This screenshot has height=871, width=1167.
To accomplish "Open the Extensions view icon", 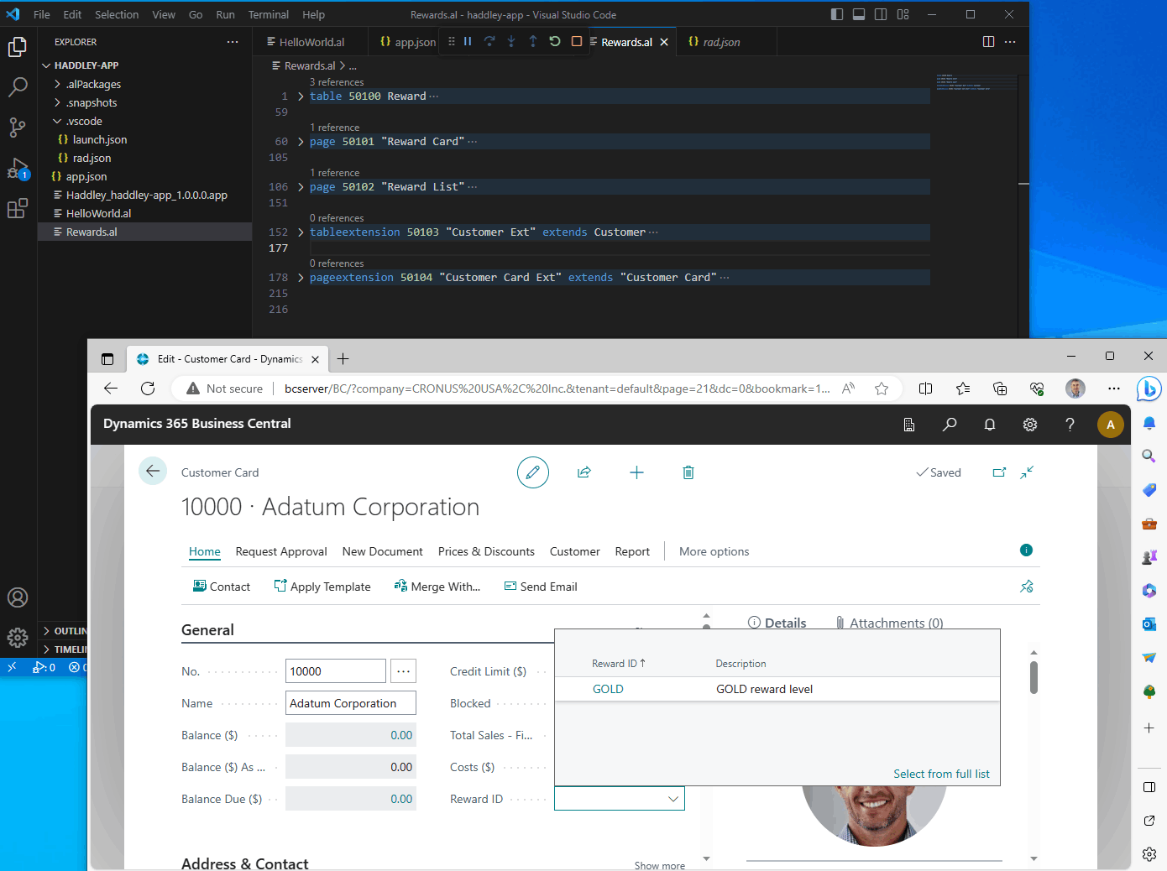I will 18,209.
